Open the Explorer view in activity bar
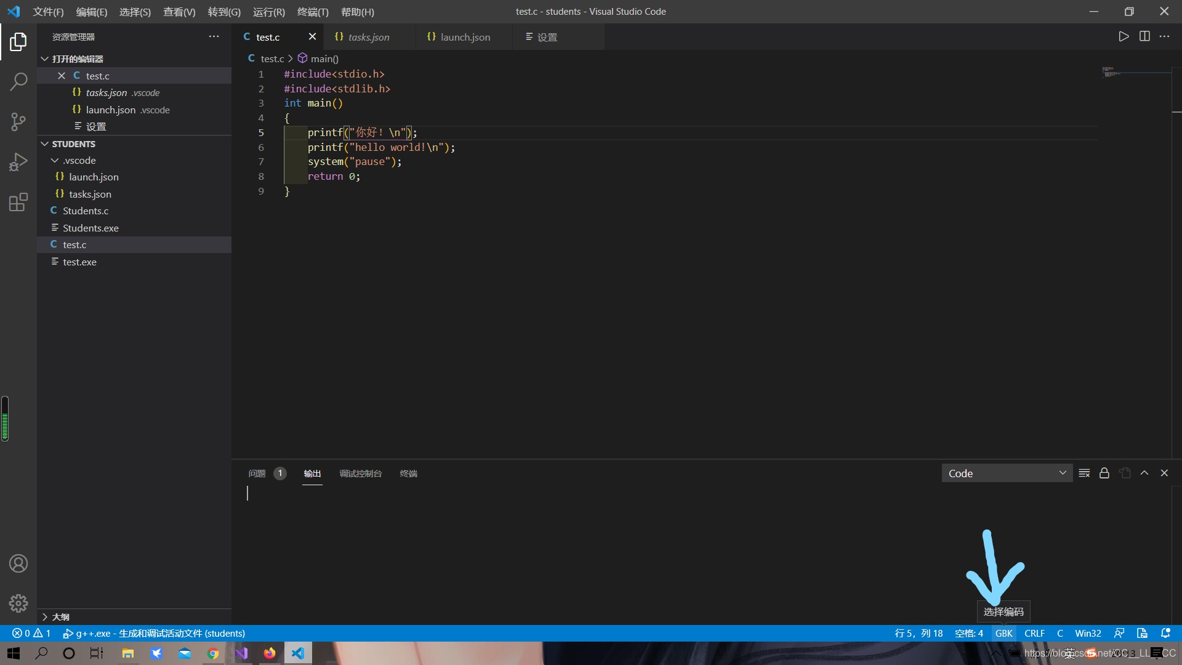The image size is (1182, 665). point(18,42)
